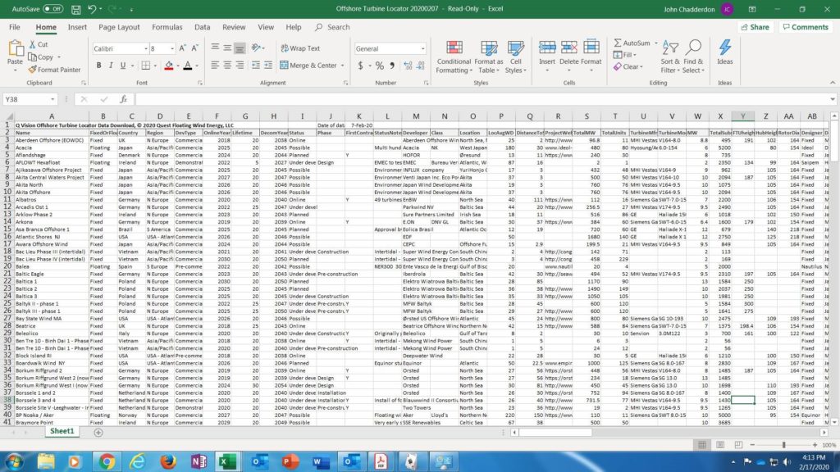Click the Undo arrow icon
Image resolution: width=840 pixels, height=472 pixels.
coord(92,9)
